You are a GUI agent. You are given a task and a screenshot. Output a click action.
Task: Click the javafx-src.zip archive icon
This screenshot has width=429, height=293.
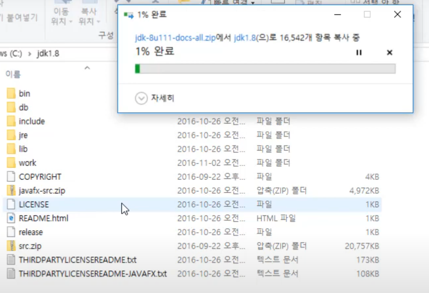11,191
